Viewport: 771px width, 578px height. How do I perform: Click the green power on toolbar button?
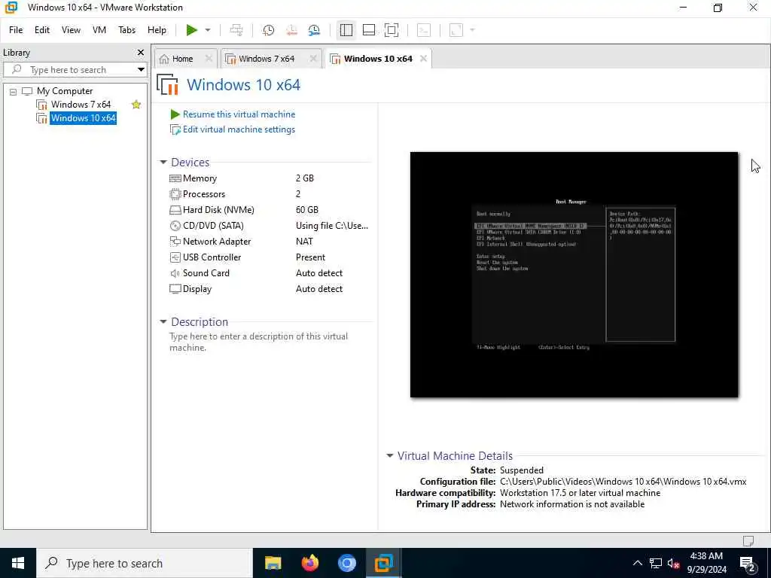click(x=192, y=30)
